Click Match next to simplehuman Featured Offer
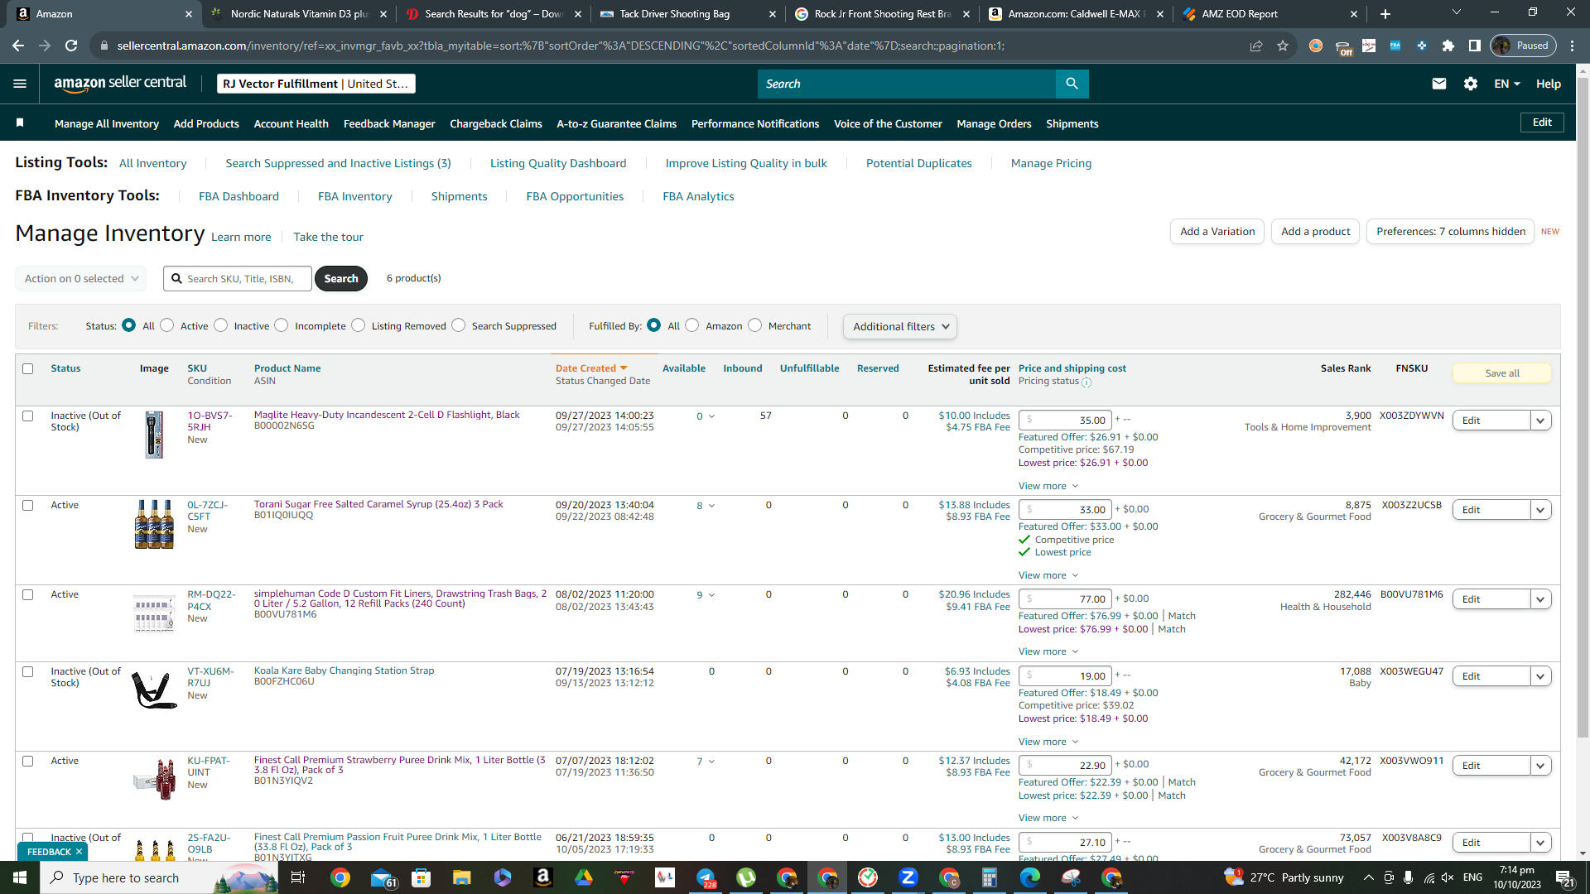 1182,616
